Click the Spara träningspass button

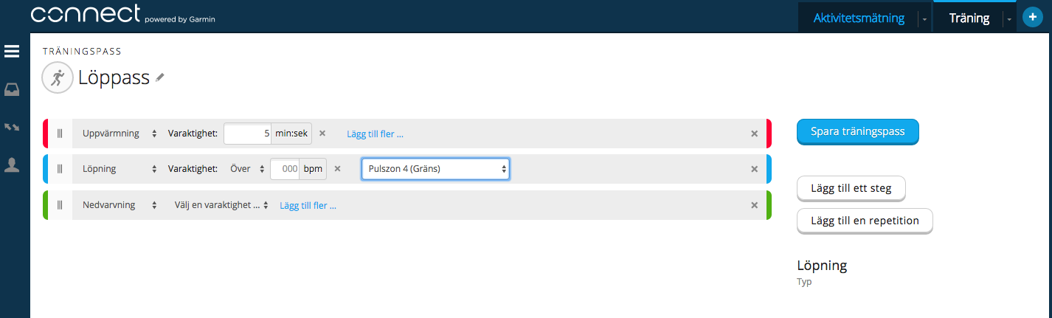858,132
